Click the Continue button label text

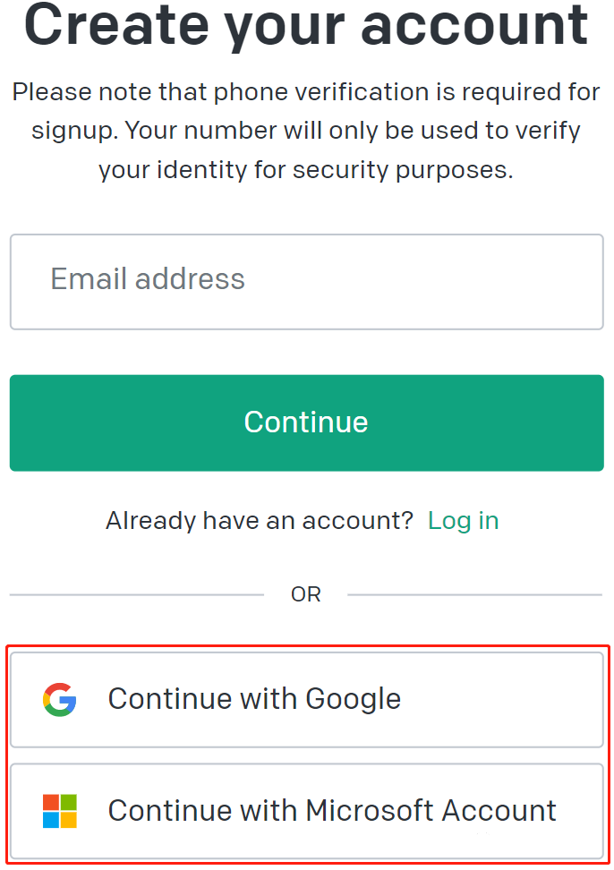(306, 422)
